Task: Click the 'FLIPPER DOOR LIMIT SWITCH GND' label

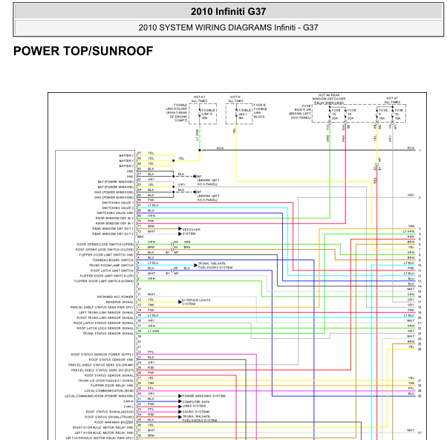Action: click(106, 254)
